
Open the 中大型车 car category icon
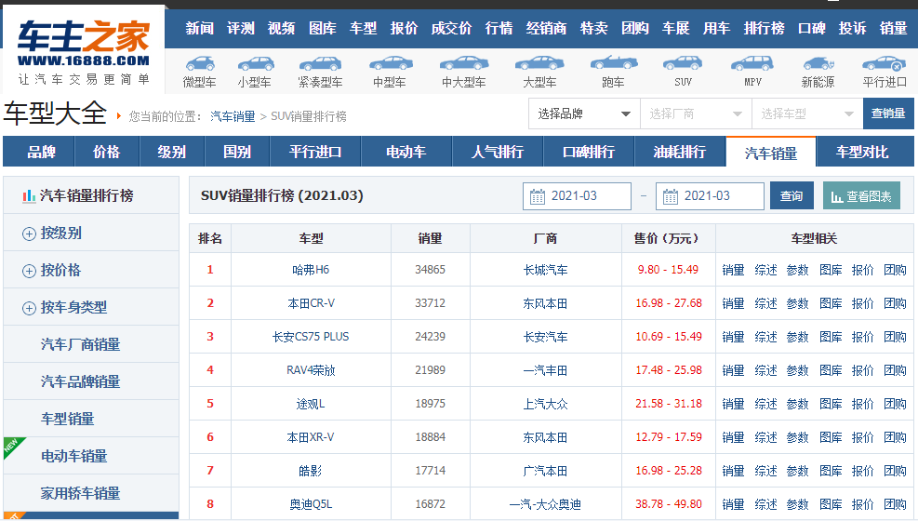[464, 62]
